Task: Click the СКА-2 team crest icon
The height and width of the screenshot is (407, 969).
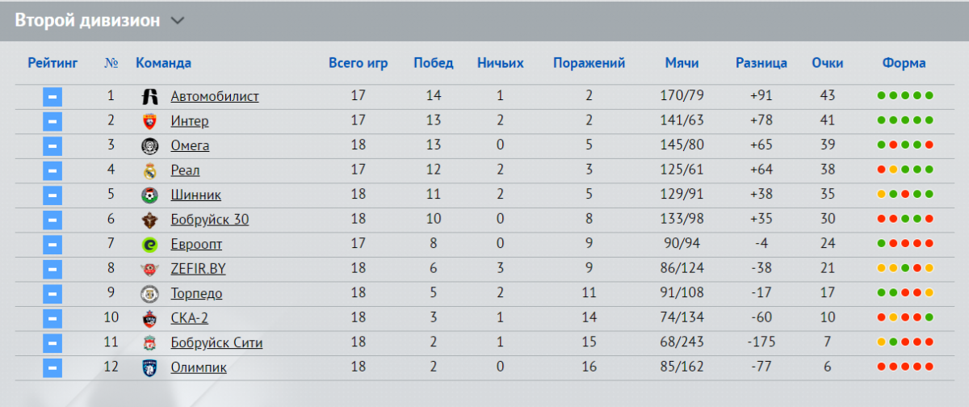Action: click(x=149, y=318)
